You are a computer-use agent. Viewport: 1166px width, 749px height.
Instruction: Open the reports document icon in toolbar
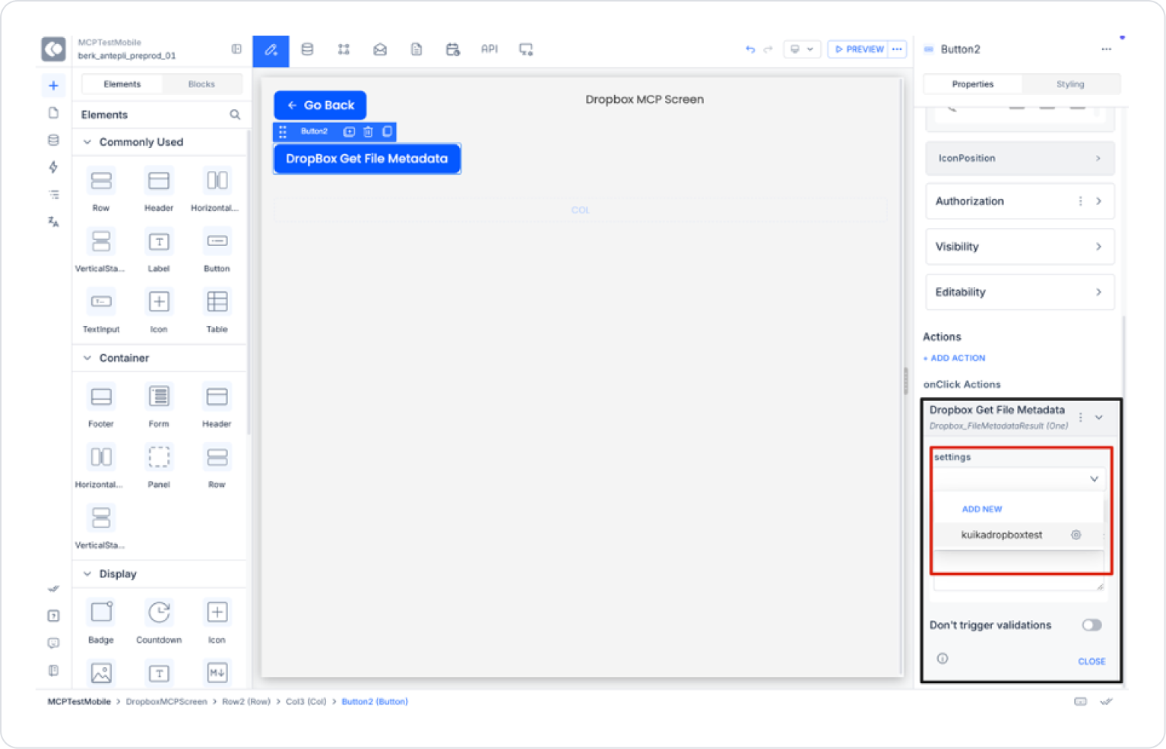(417, 49)
